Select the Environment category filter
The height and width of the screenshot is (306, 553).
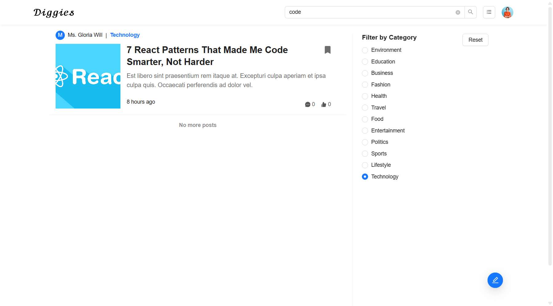click(365, 50)
